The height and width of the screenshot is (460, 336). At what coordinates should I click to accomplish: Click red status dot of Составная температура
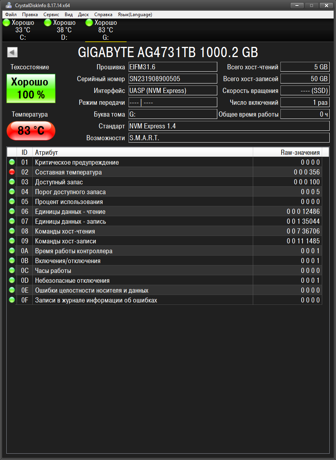[12, 172]
